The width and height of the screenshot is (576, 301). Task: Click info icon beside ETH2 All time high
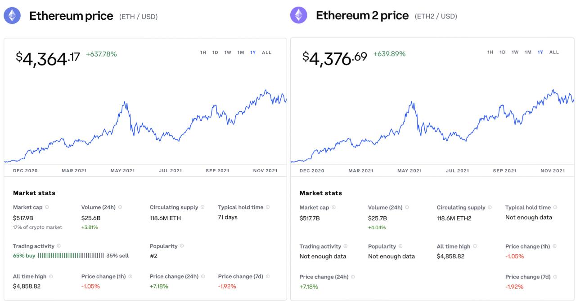click(475, 246)
